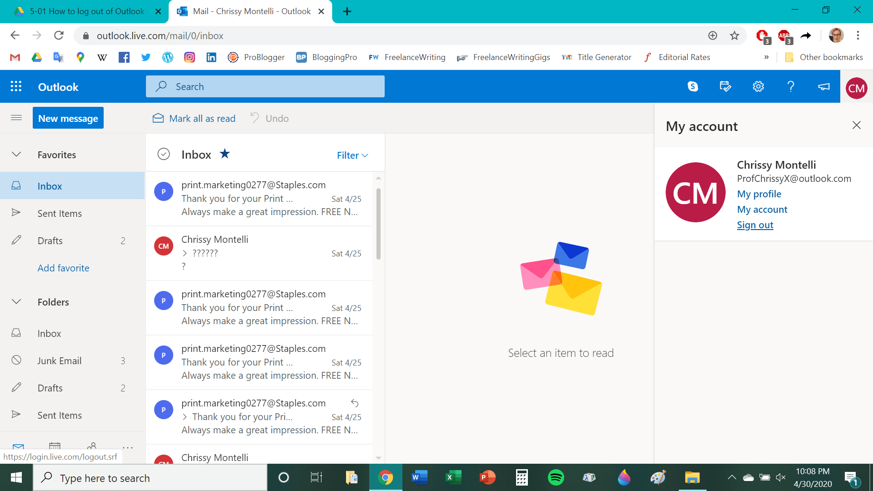Collapse the Folders section
The height and width of the screenshot is (491, 873).
[16, 302]
